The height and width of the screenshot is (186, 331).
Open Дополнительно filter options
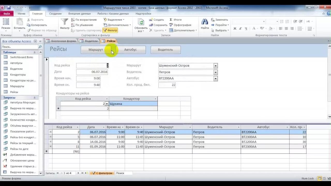[x=117, y=25]
